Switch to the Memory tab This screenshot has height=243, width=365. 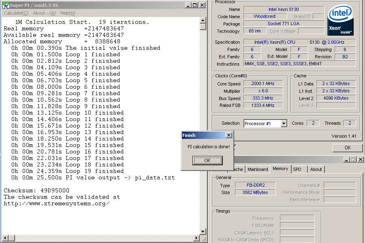tap(280, 169)
